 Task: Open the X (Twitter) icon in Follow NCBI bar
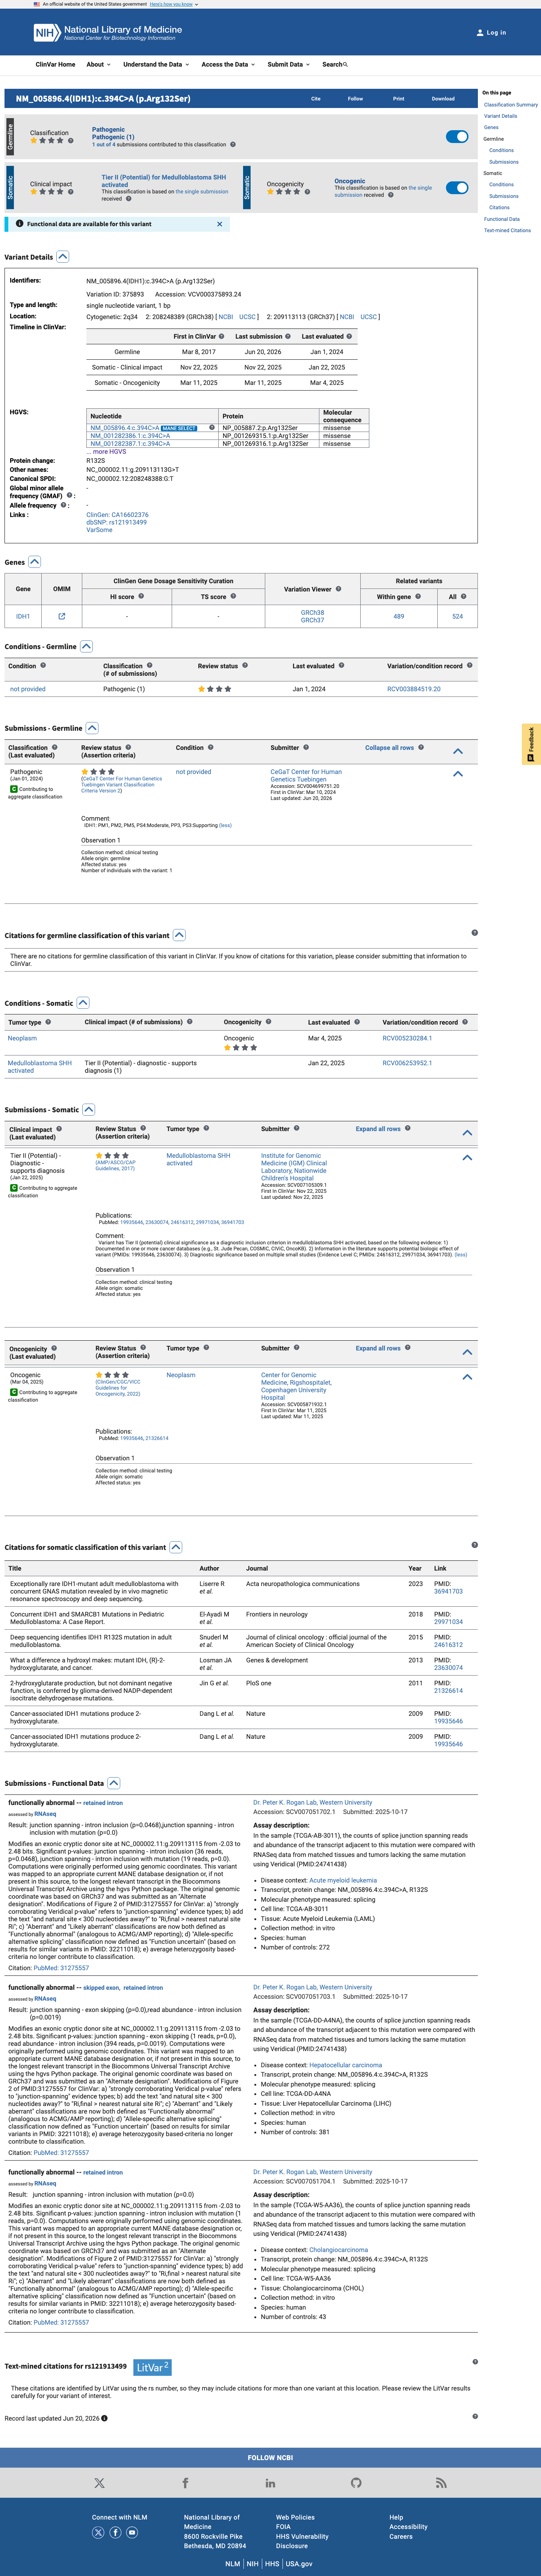click(x=99, y=2483)
